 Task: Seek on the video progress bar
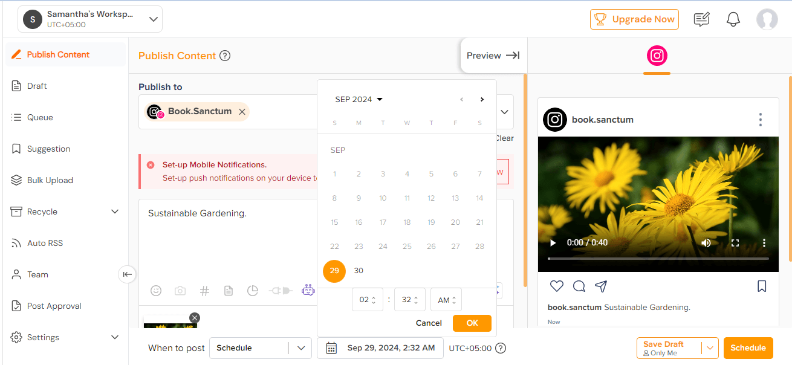658,259
